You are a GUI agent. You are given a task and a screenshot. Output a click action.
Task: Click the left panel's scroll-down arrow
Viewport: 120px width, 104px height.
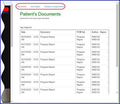[x=12, y=101]
